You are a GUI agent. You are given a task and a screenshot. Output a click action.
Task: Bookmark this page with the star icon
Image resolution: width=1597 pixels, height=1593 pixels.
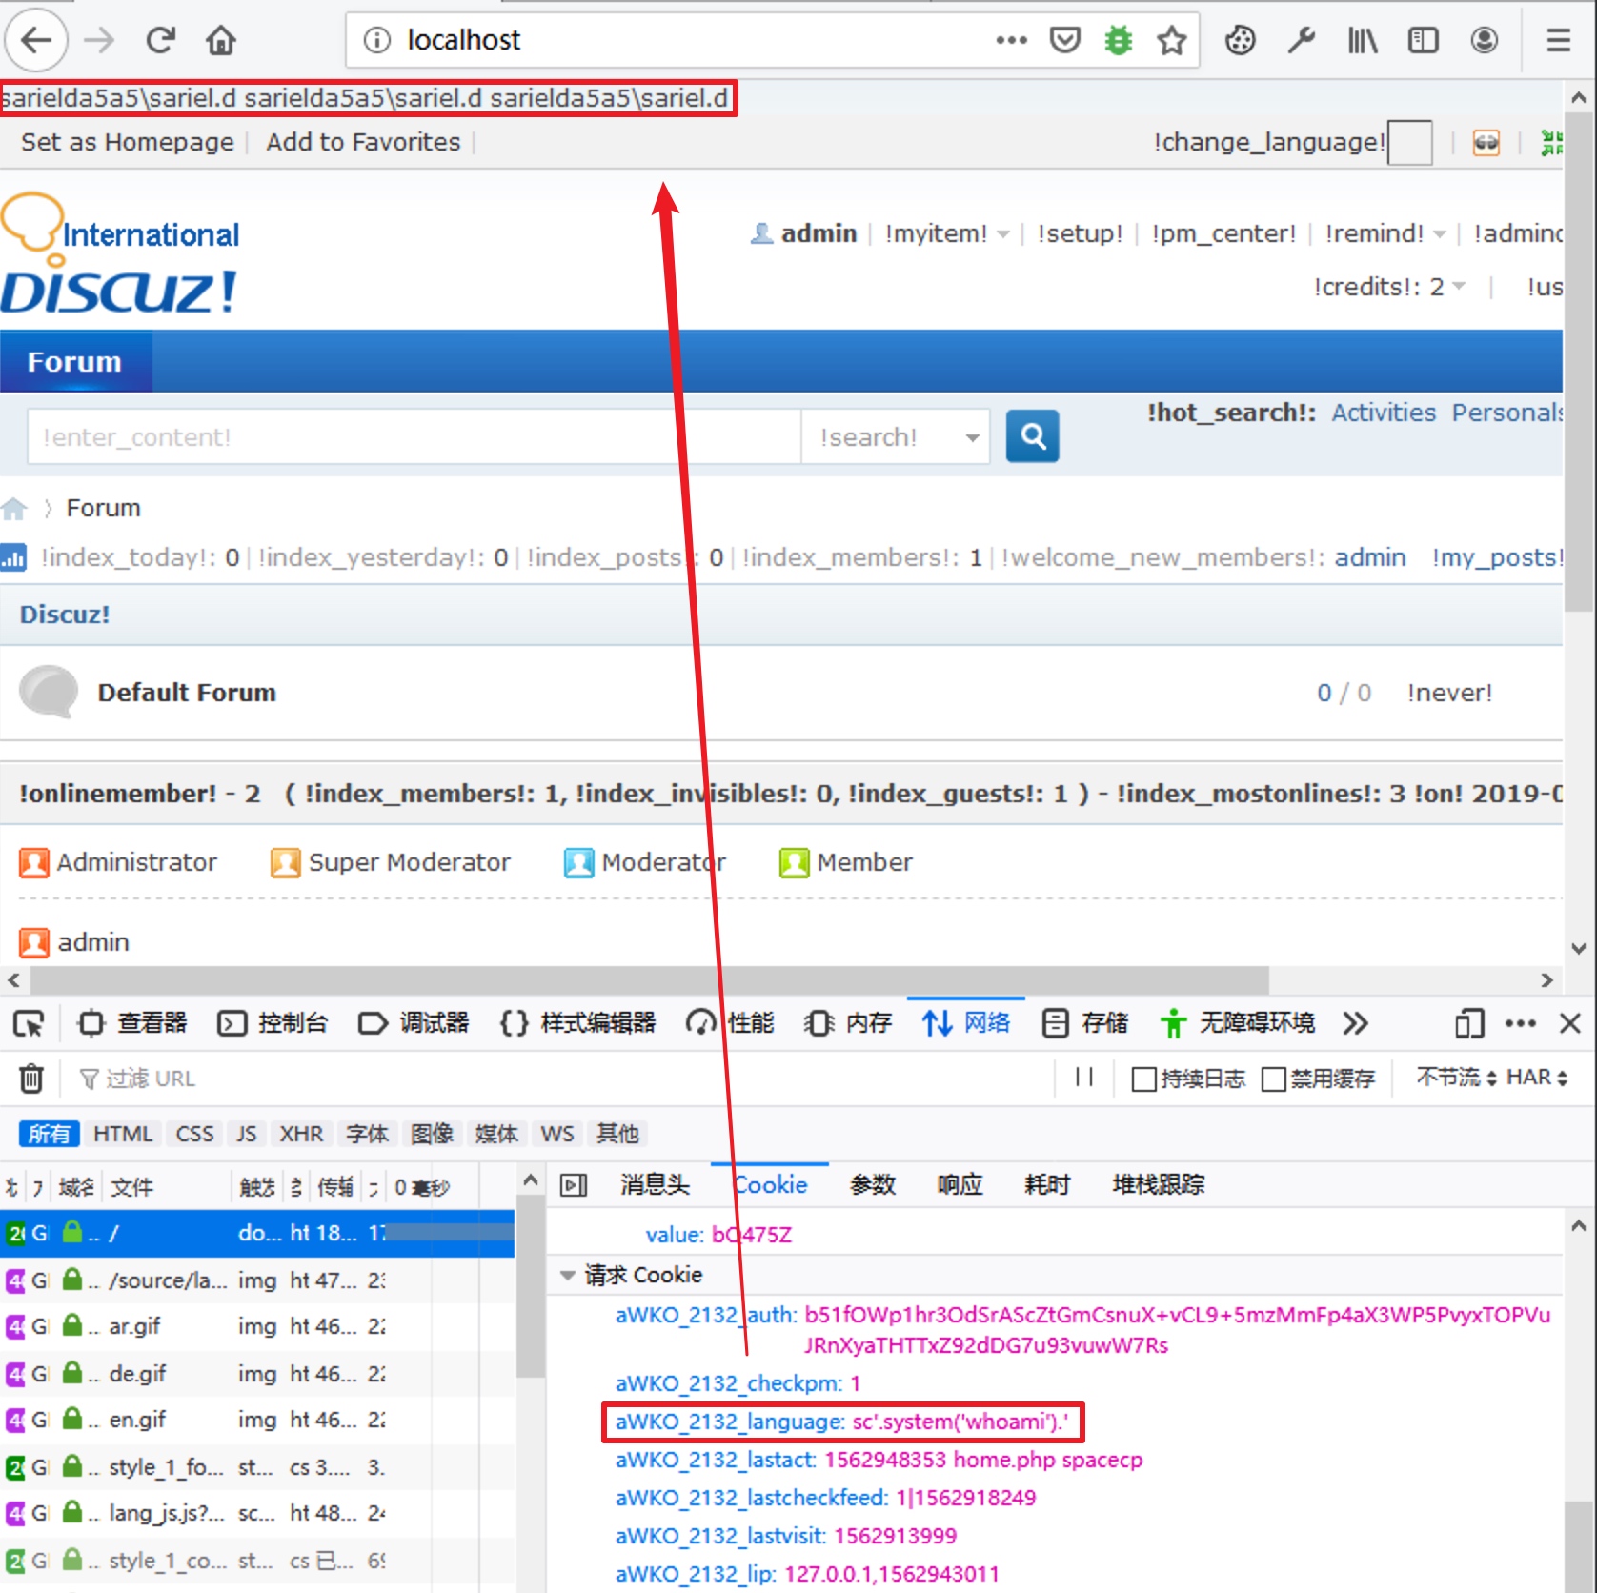pyautogui.click(x=1171, y=40)
